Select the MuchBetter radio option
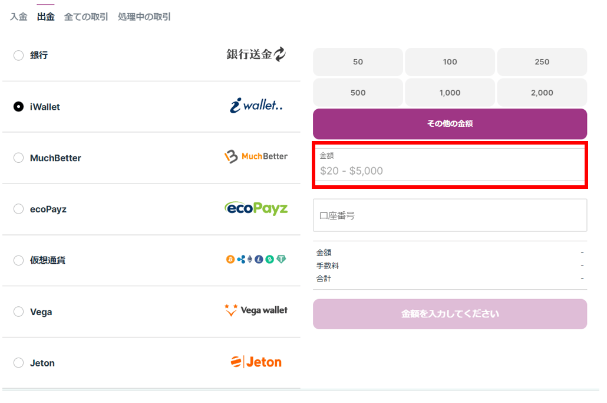This screenshot has width=607, height=403. 18,158
